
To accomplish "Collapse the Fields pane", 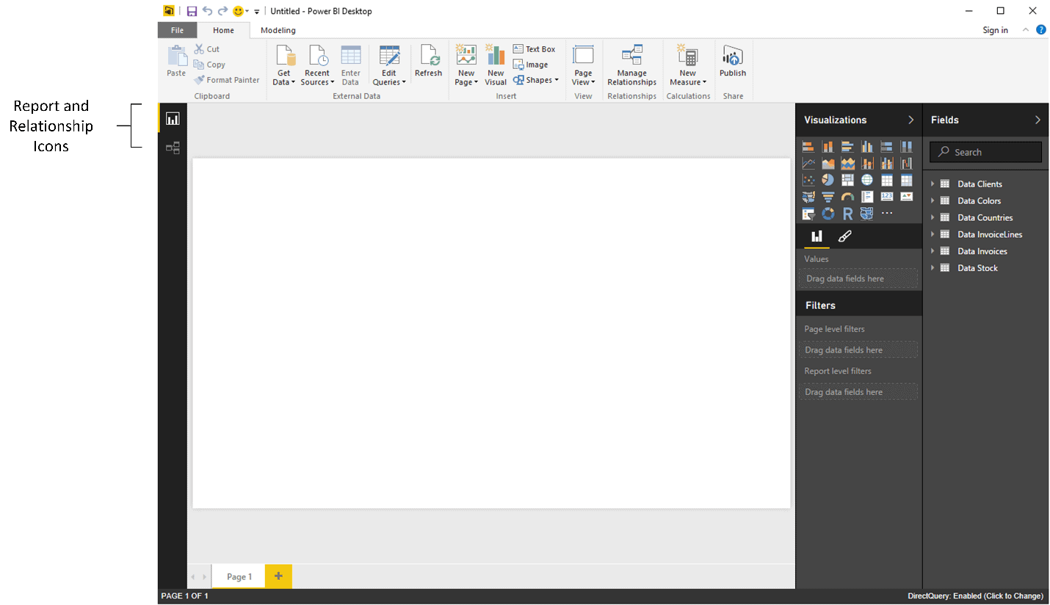I will coord(1038,120).
